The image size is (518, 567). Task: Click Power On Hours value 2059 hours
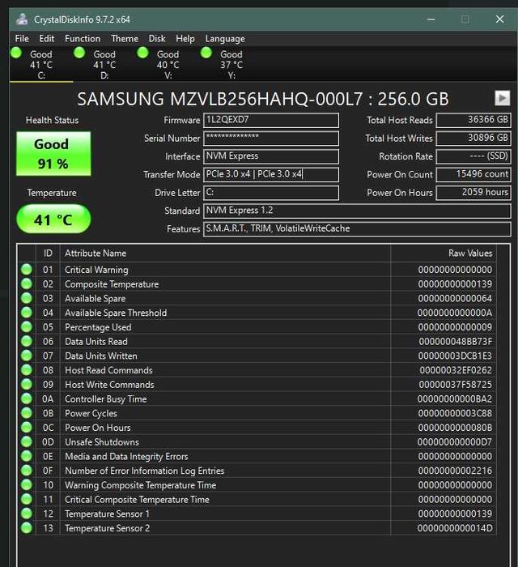click(x=473, y=193)
